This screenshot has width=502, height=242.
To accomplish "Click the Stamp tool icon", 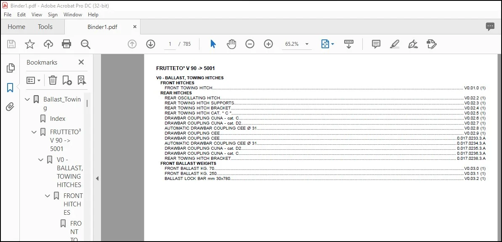I will coord(432,44).
